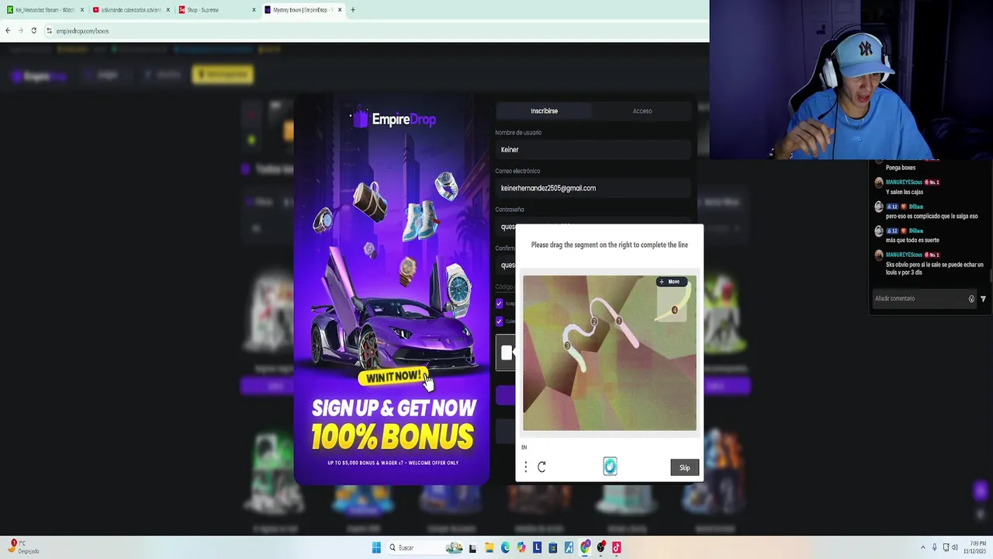Click the microphone icon in system tray
Screen dimensions: 993x559
coord(934,547)
